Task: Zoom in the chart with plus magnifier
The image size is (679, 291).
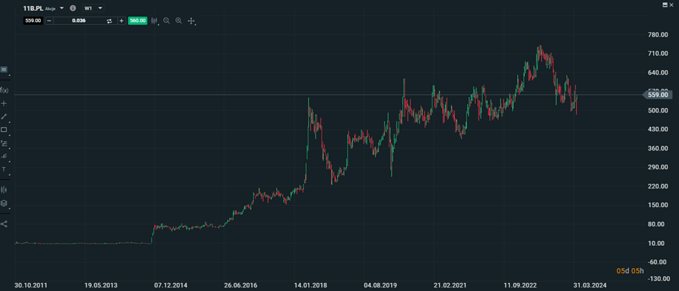Action: 179,21
